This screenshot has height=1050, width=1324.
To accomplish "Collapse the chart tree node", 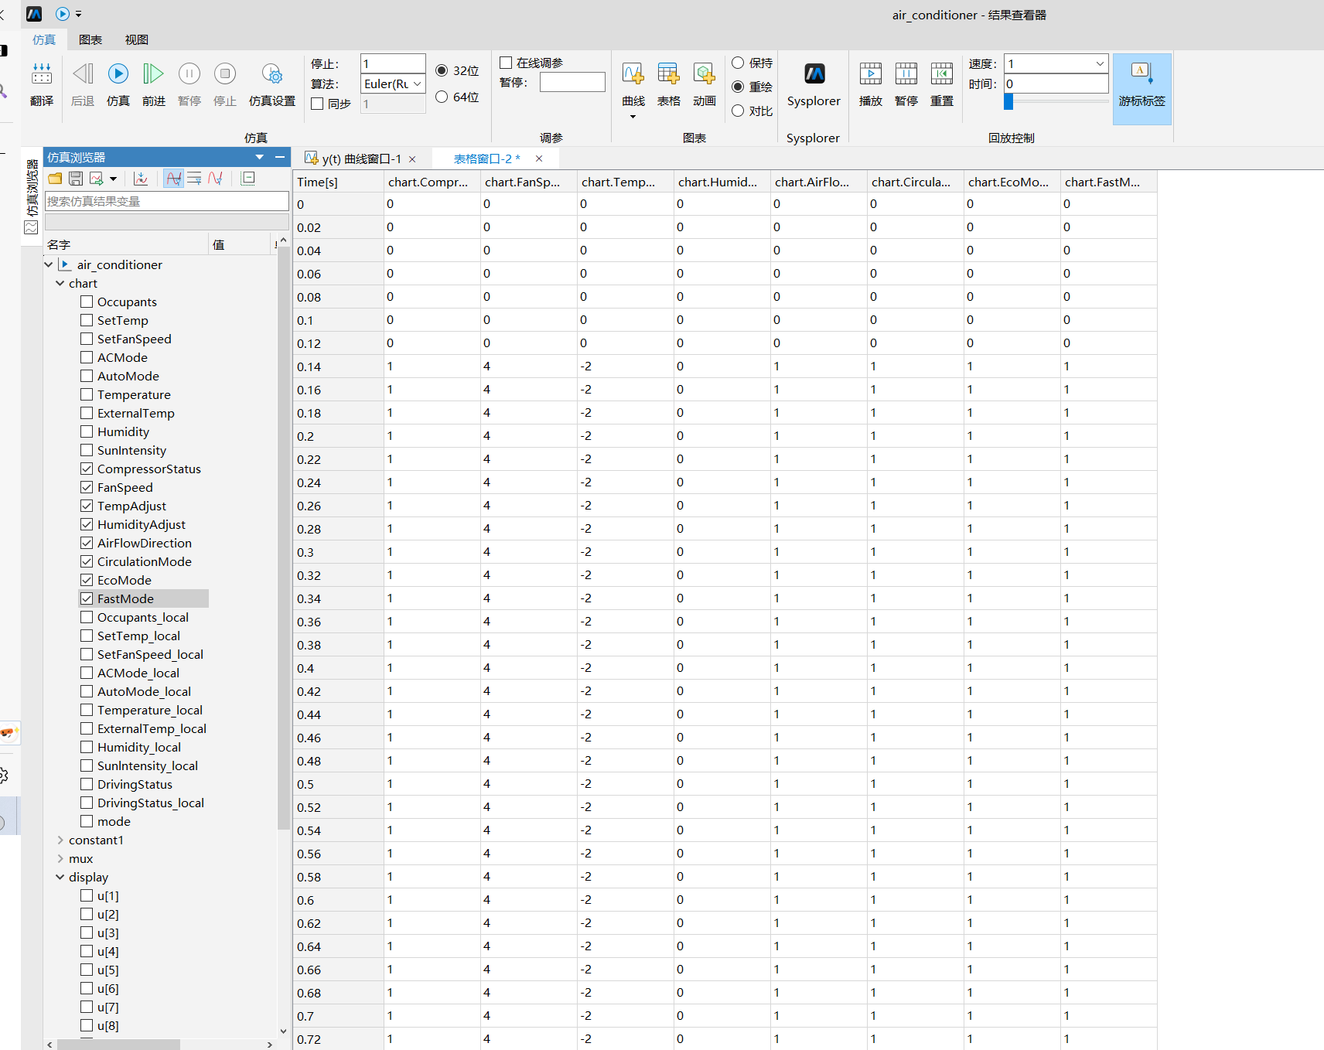I will [60, 283].
